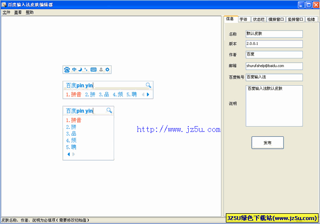Viewport: 320px width, 224px height.
Task: Select candidate 3.品 in vertical window
Action: (x=71, y=134)
